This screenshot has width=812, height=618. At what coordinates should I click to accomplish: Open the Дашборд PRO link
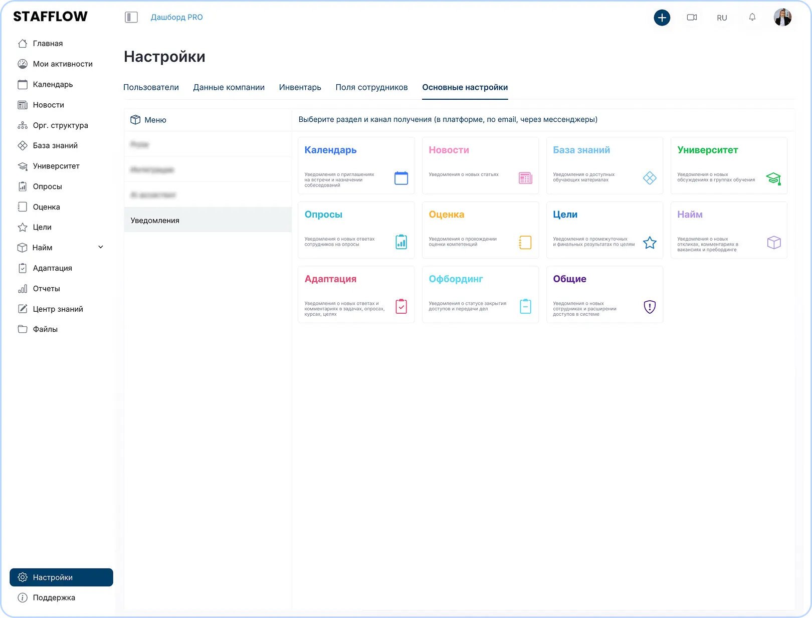pyautogui.click(x=176, y=18)
